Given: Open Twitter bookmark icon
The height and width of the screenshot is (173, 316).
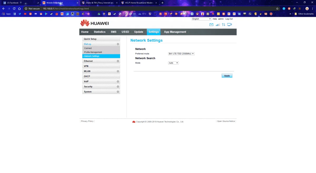Looking at the screenshot, I should pyautogui.click(x=20, y=14).
